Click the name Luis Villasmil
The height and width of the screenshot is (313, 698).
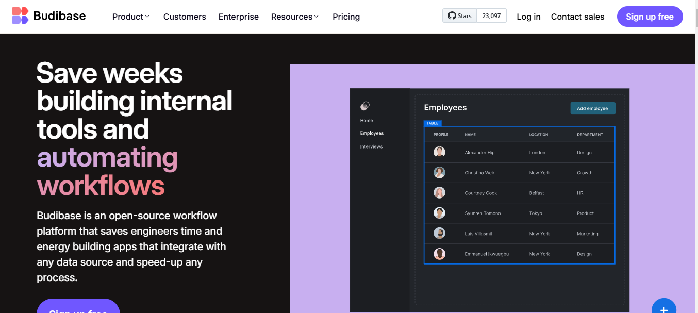pos(478,234)
